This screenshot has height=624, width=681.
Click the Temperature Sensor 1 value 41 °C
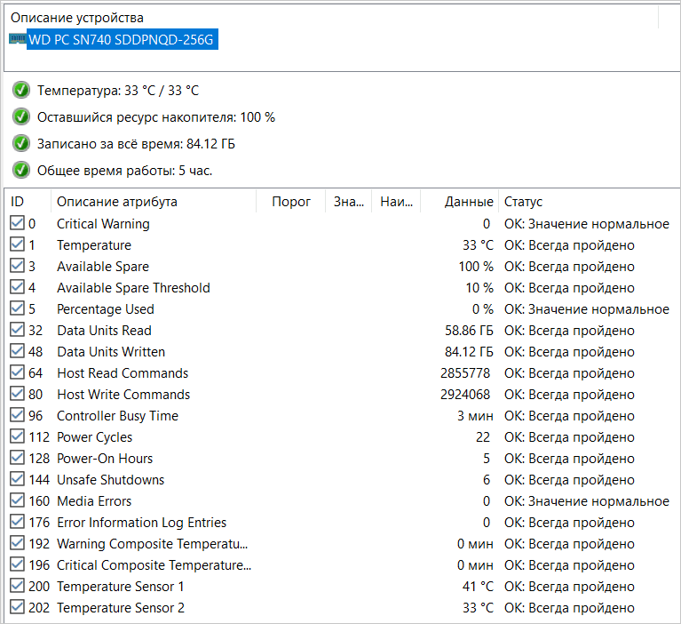pyautogui.click(x=479, y=586)
